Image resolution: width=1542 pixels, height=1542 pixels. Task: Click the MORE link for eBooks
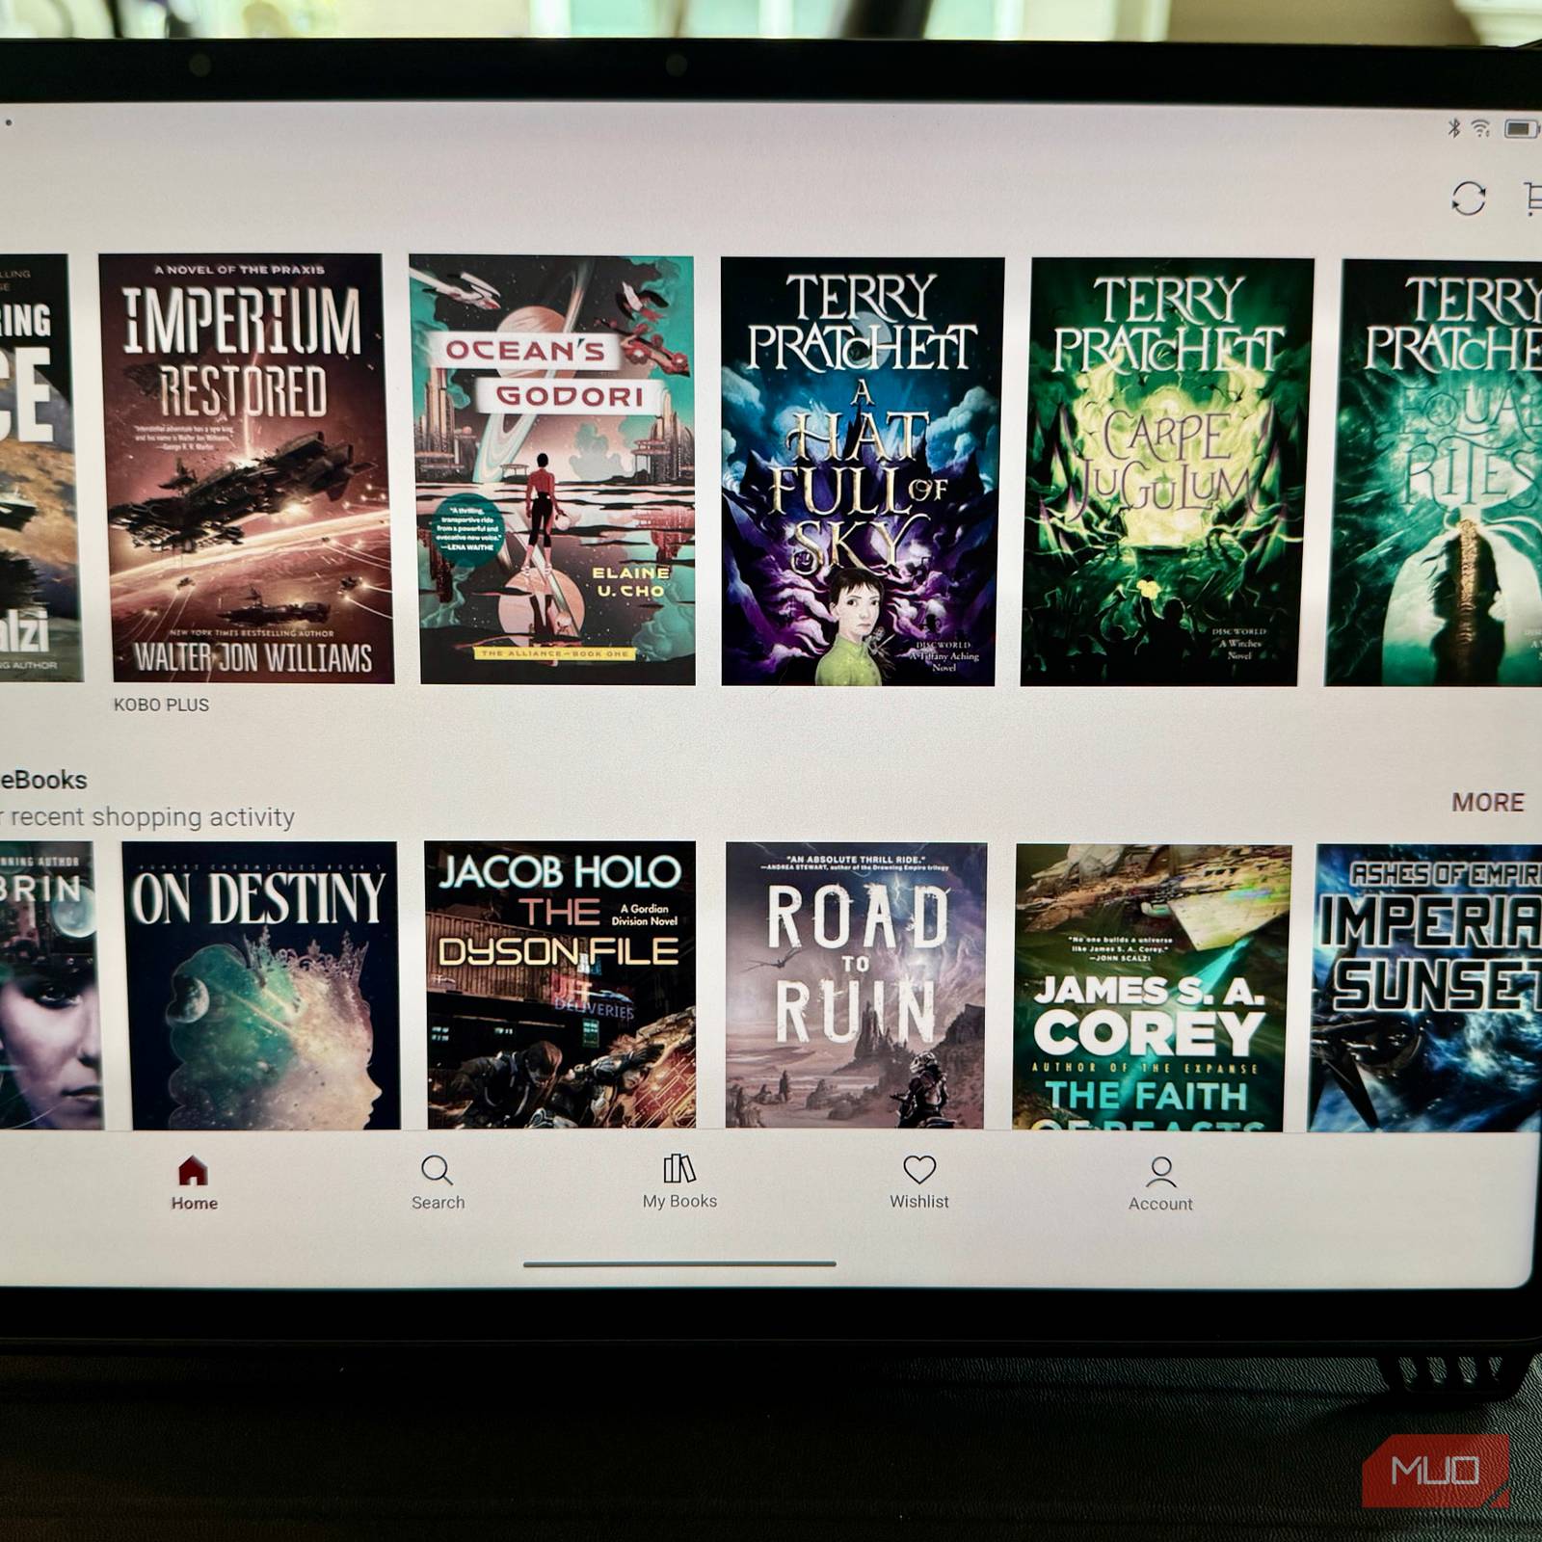click(1488, 802)
